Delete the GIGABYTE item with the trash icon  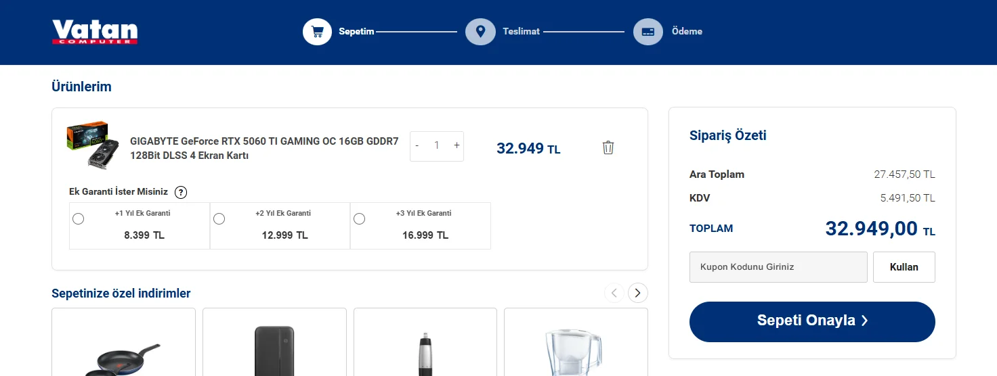608,147
